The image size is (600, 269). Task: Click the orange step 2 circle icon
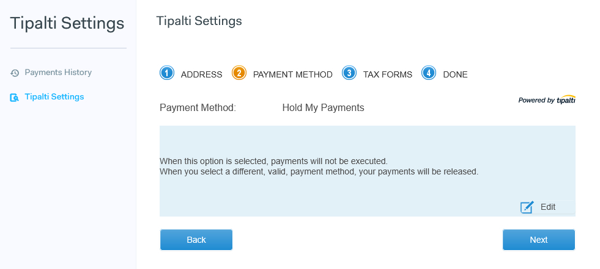tap(239, 73)
